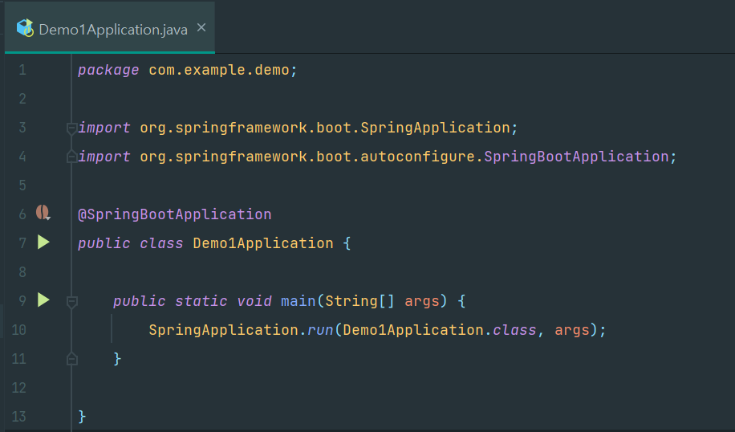Click the args parameter in main signature
Image resolution: width=735 pixels, height=432 pixels.
pos(422,302)
